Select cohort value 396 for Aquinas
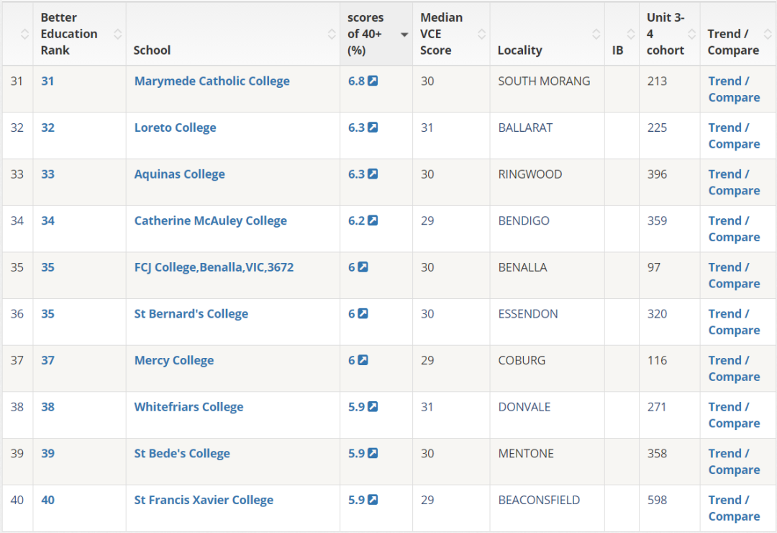The width and height of the screenshot is (777, 533). (657, 174)
